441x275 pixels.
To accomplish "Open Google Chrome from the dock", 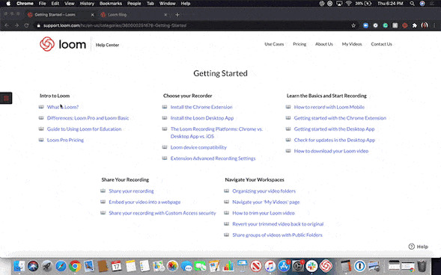I will coord(75,265).
